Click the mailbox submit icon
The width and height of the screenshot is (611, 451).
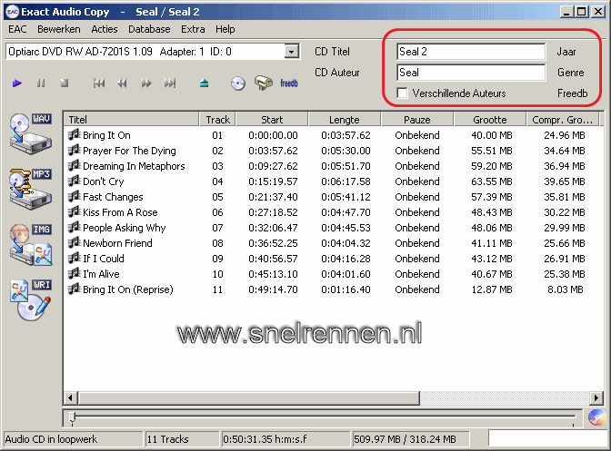264,83
